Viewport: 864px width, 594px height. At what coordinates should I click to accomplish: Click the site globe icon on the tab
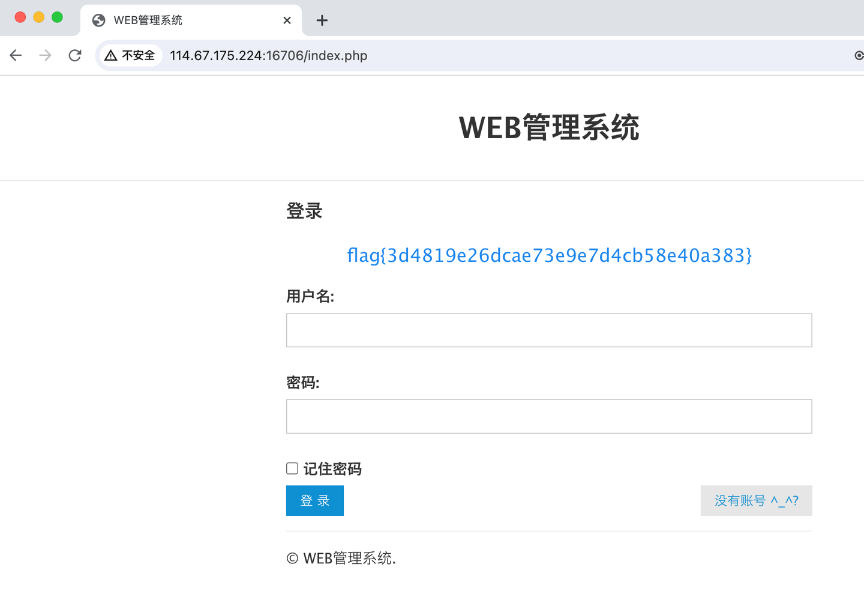(98, 20)
